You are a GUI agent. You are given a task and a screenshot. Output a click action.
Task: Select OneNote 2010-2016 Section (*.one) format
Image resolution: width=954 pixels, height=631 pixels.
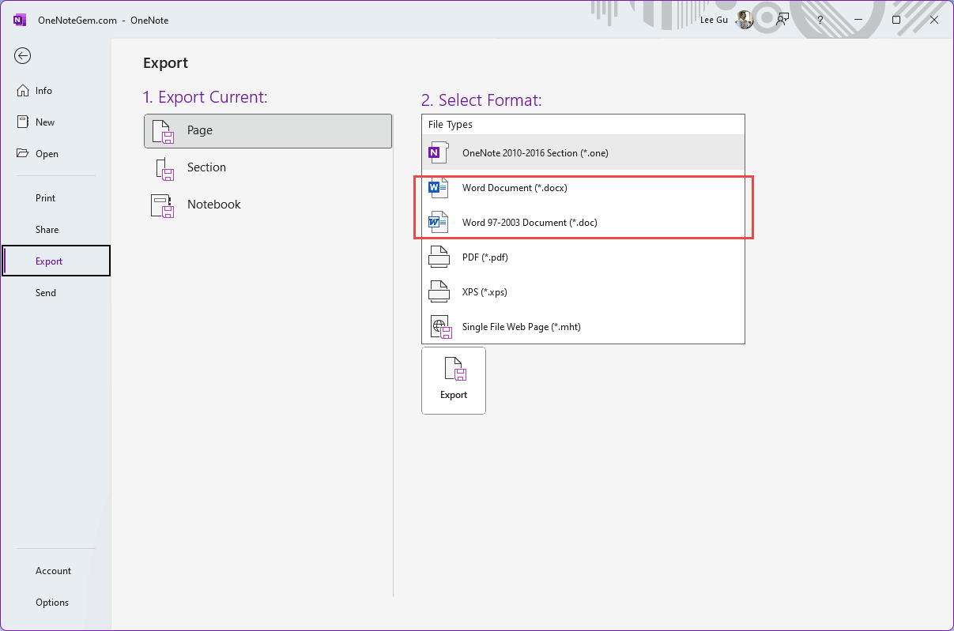[x=583, y=153]
